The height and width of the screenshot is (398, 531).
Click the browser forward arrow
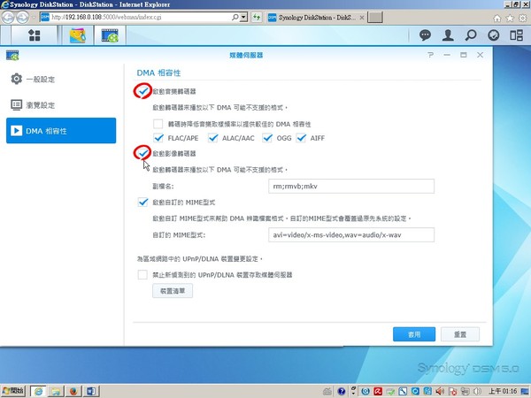23,18
